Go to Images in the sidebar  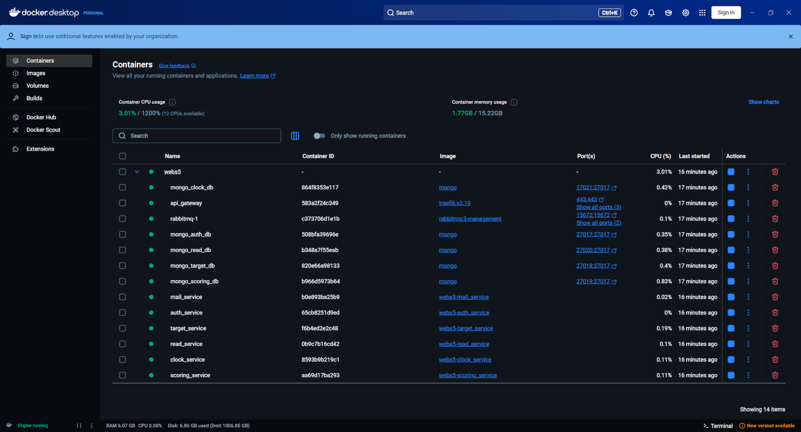[37, 73]
